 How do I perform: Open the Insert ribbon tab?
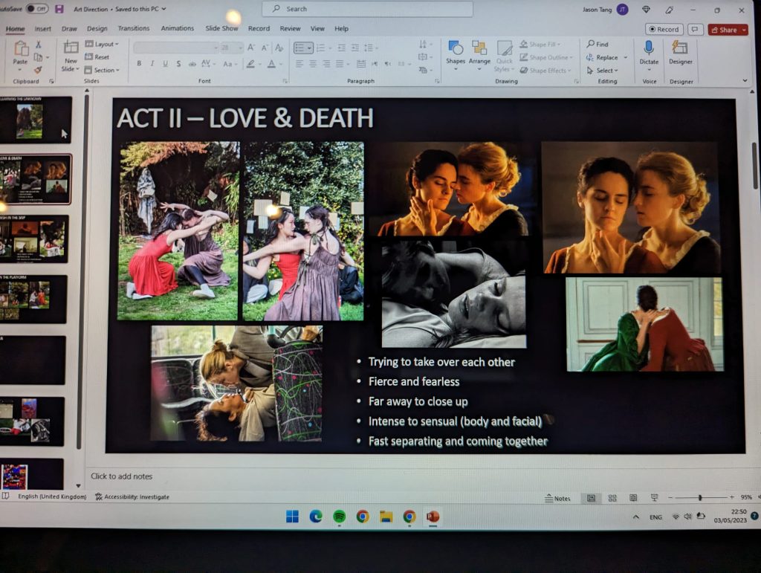pyautogui.click(x=42, y=29)
